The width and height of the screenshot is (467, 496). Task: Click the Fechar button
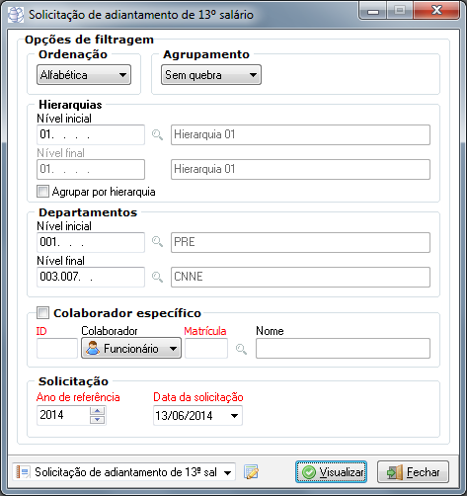pos(413,472)
